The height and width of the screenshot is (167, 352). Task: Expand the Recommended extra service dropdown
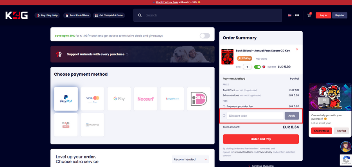click(190, 159)
